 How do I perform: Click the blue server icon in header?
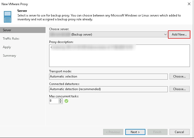7,17
